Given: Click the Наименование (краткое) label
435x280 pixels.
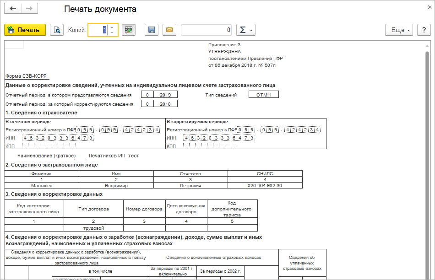Looking at the screenshot, I should click(46, 156).
